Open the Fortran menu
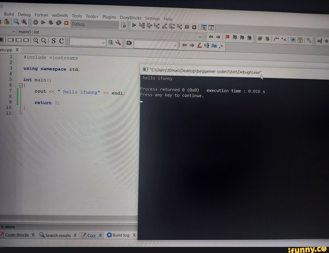The image size is (329, 253). [x=41, y=15]
